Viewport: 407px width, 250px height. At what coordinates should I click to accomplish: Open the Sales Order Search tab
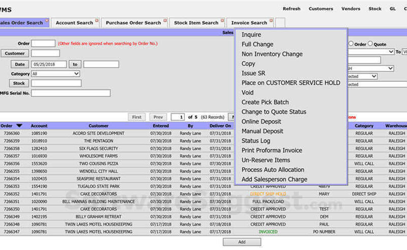click(x=21, y=23)
